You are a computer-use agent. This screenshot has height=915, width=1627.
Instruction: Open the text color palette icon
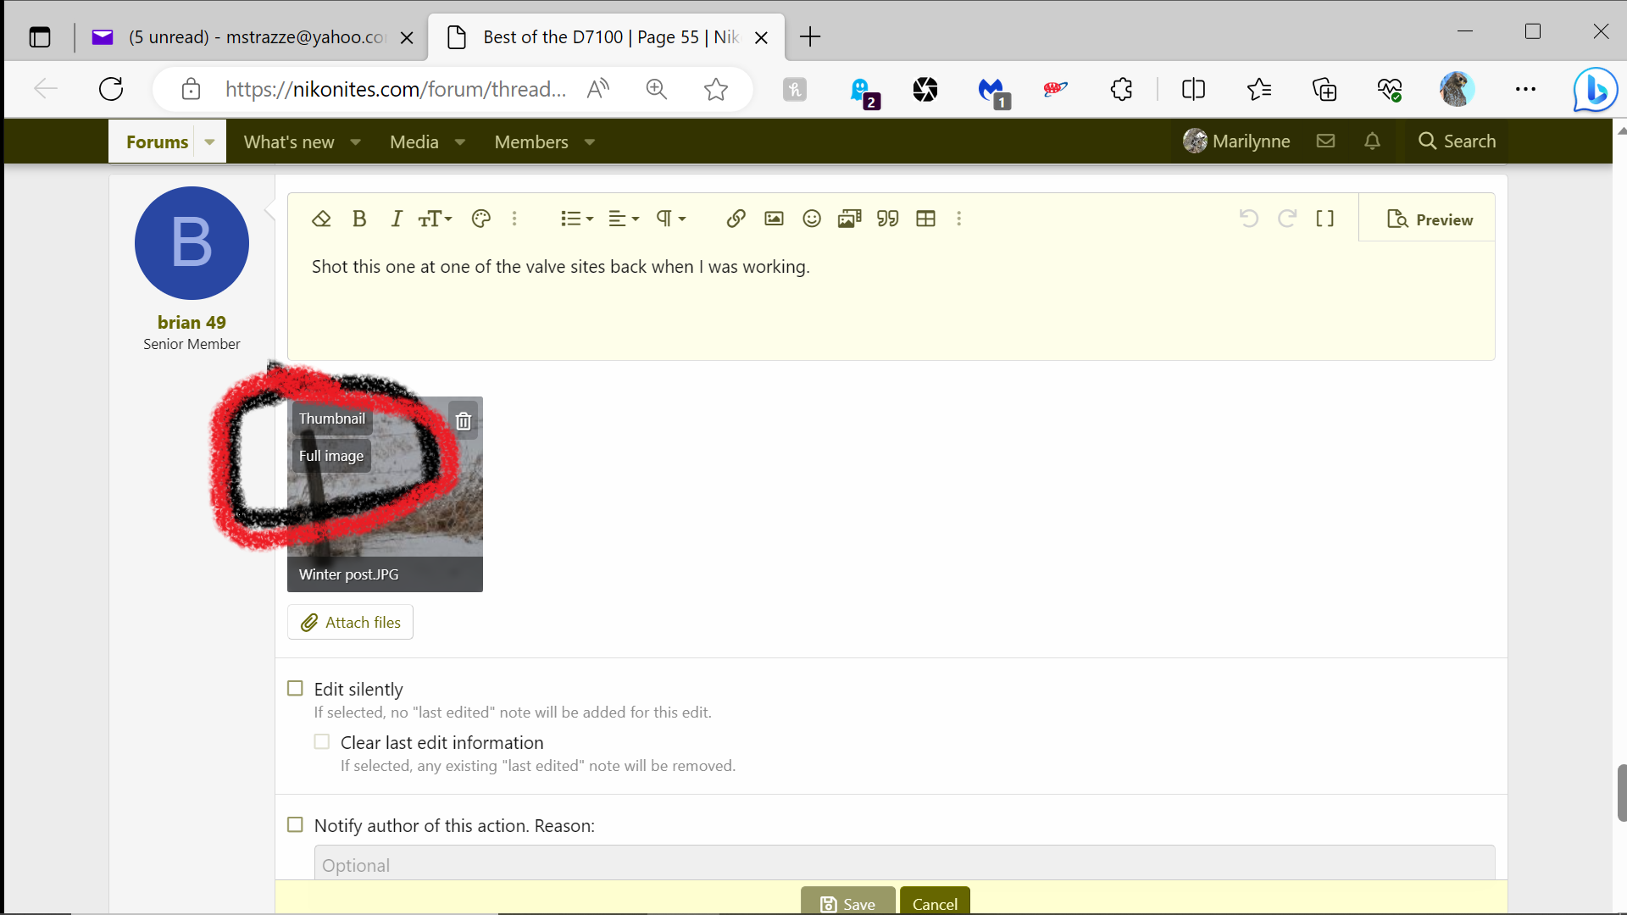pos(480,219)
